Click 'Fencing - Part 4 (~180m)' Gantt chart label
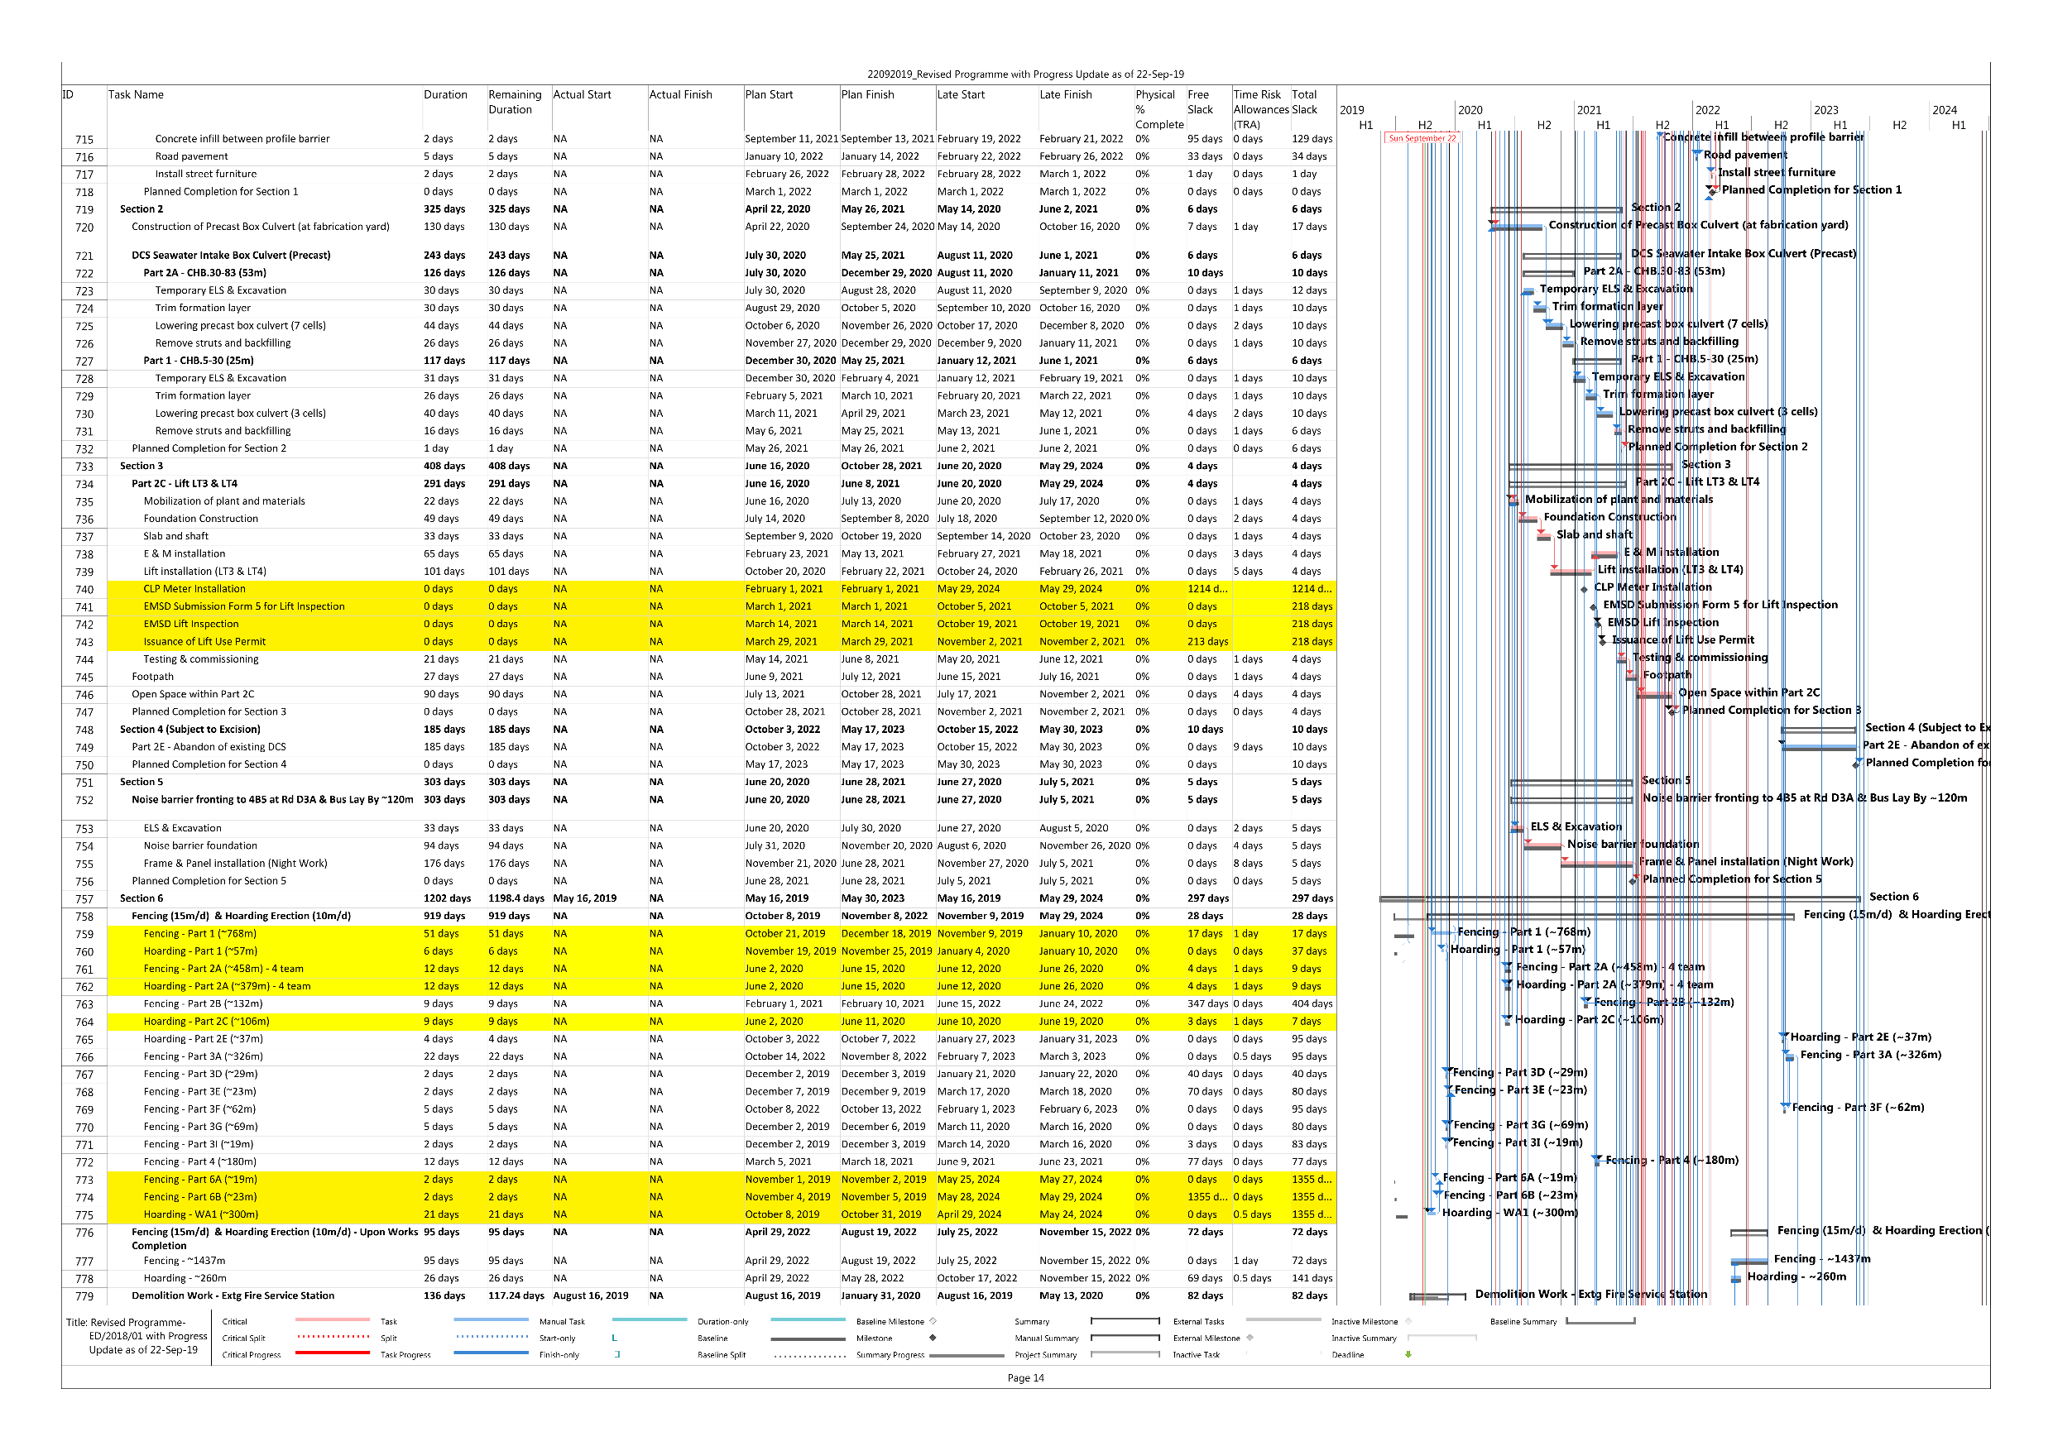The height and width of the screenshot is (1451, 2053). (1672, 1161)
